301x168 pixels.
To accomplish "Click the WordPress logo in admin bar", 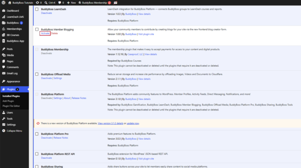I will (4, 3).
